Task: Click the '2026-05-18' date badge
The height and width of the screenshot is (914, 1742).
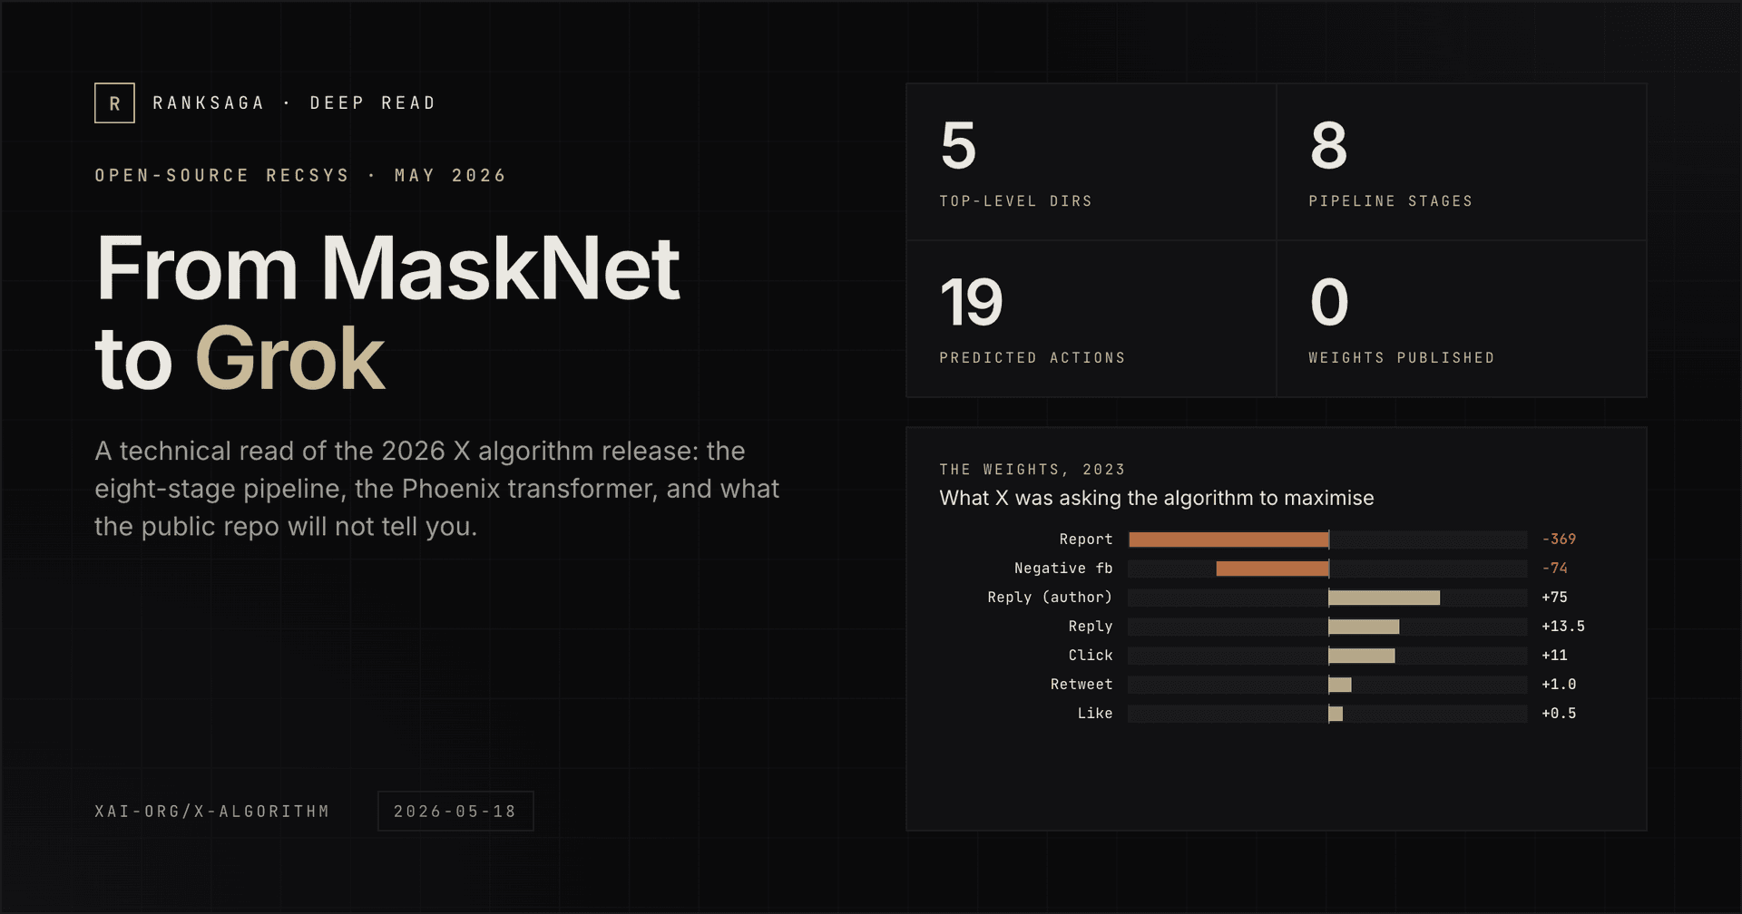Action: [x=455, y=811]
